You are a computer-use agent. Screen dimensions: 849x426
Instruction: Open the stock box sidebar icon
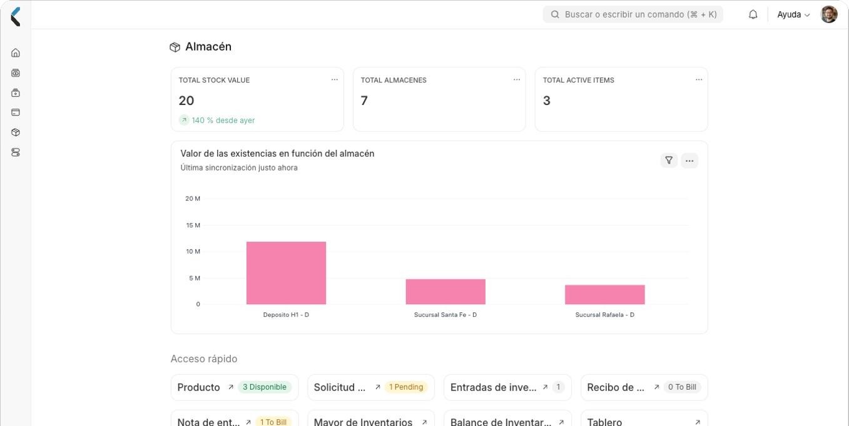(16, 132)
